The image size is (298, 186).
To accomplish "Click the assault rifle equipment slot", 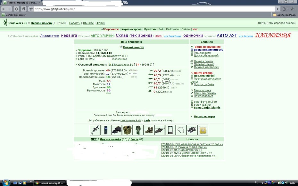I will coord(95,130).
